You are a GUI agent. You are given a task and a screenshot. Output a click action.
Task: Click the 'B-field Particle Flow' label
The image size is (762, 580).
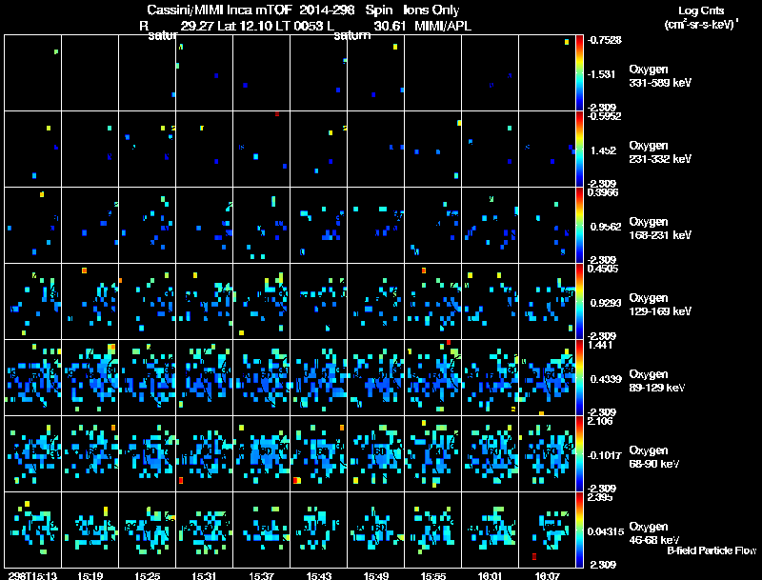click(x=712, y=550)
